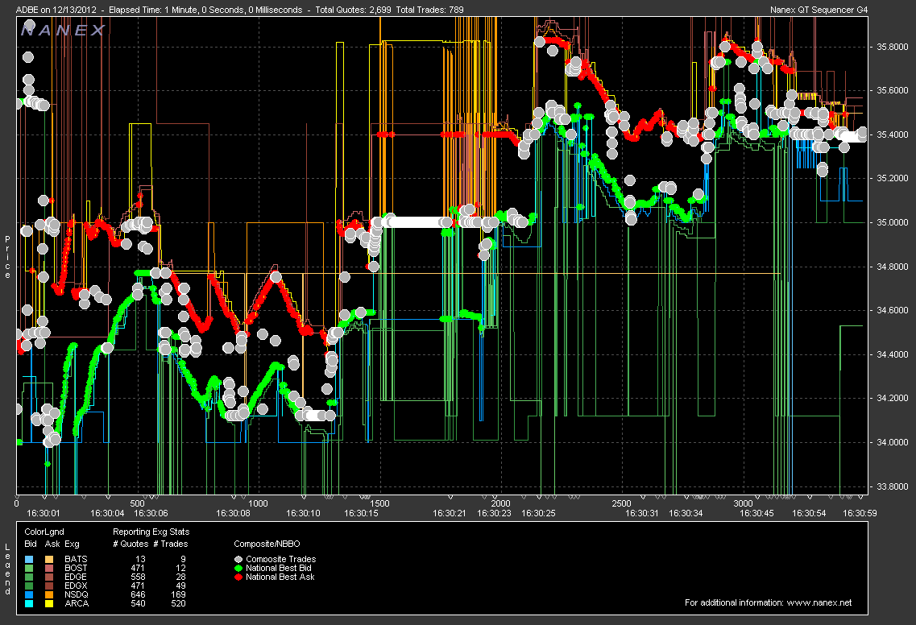Click EDGX trade count 49
The width and height of the screenshot is (916, 625).
[x=180, y=586]
